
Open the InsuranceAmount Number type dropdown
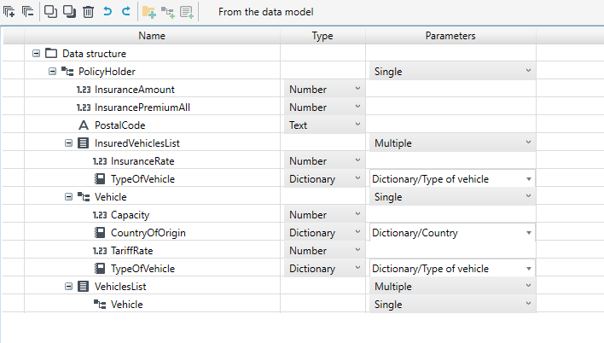(x=324, y=90)
